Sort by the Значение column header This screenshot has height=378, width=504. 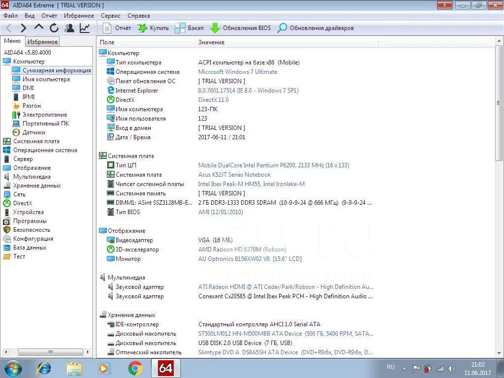[x=287, y=42]
